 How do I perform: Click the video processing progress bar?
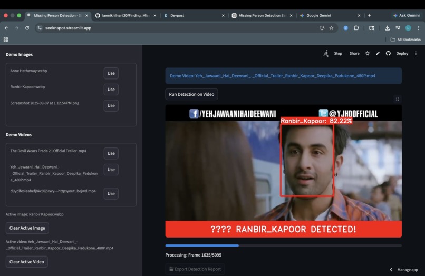pos(284,245)
